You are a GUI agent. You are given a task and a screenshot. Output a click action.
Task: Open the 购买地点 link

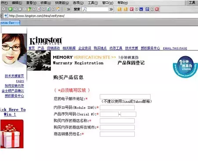[x=100, y=48]
